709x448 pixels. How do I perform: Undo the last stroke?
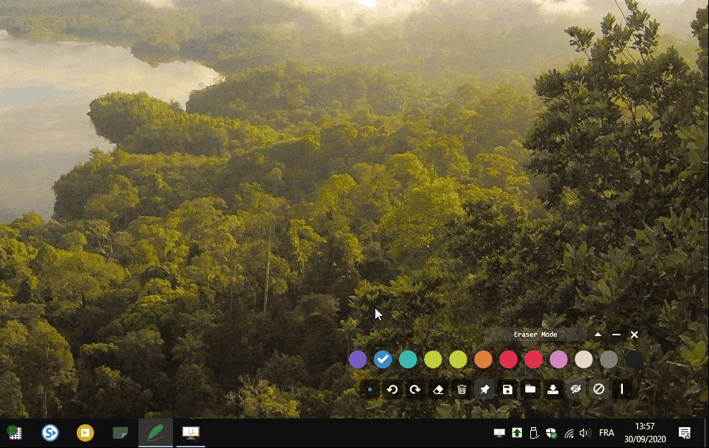393,389
